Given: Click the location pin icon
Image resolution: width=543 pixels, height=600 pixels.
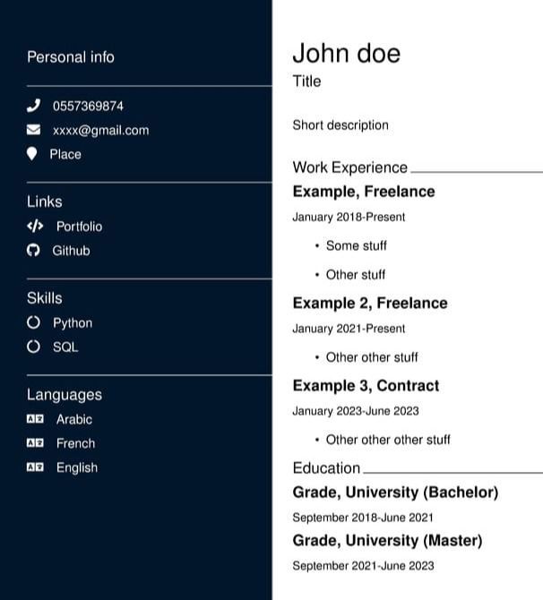Looking at the screenshot, I should click(x=32, y=154).
